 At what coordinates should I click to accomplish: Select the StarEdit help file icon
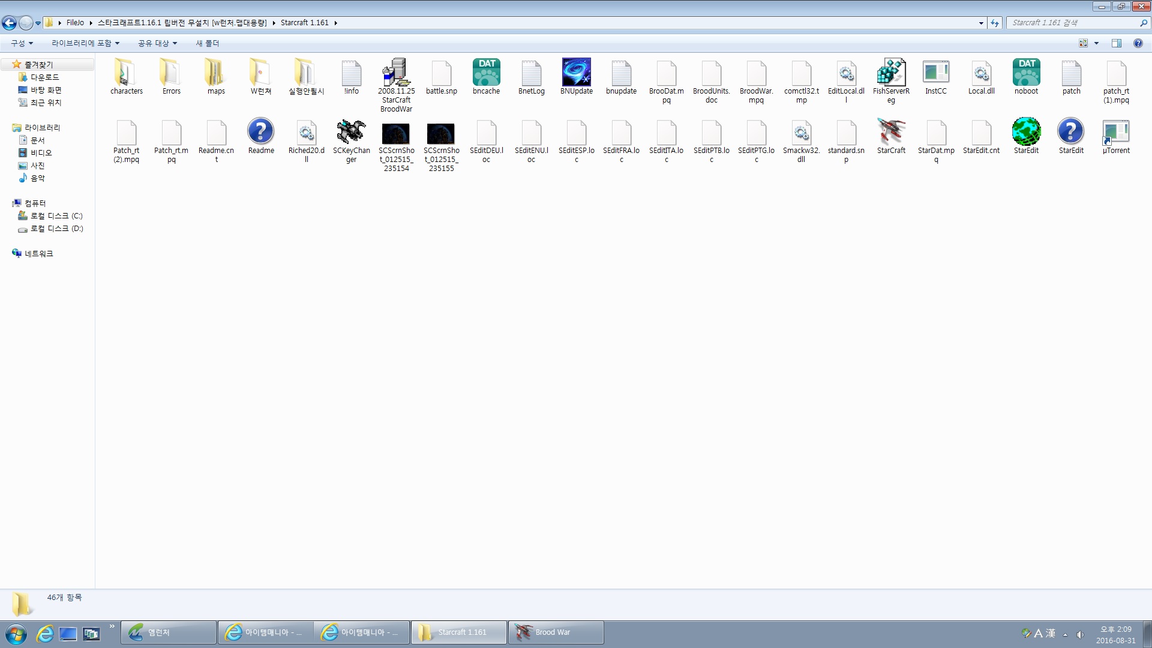click(1071, 136)
